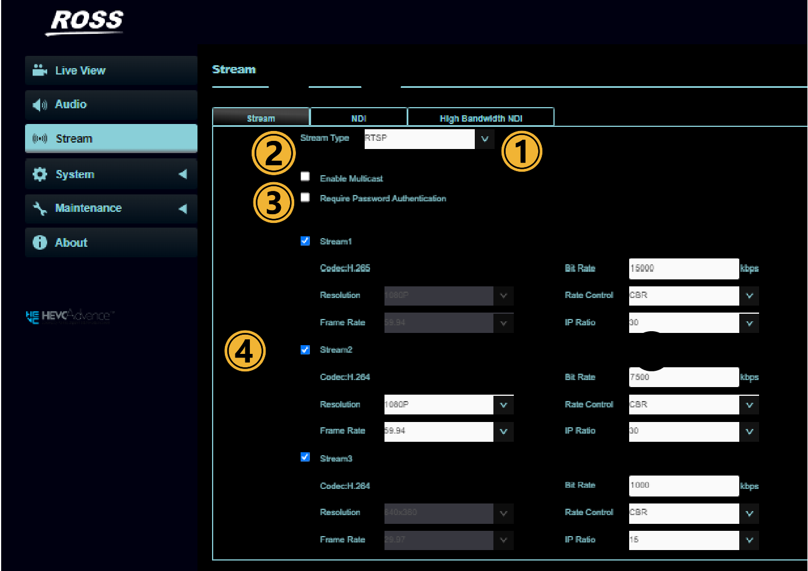
Task: Click the Audio speaker icon
Action: [40, 105]
